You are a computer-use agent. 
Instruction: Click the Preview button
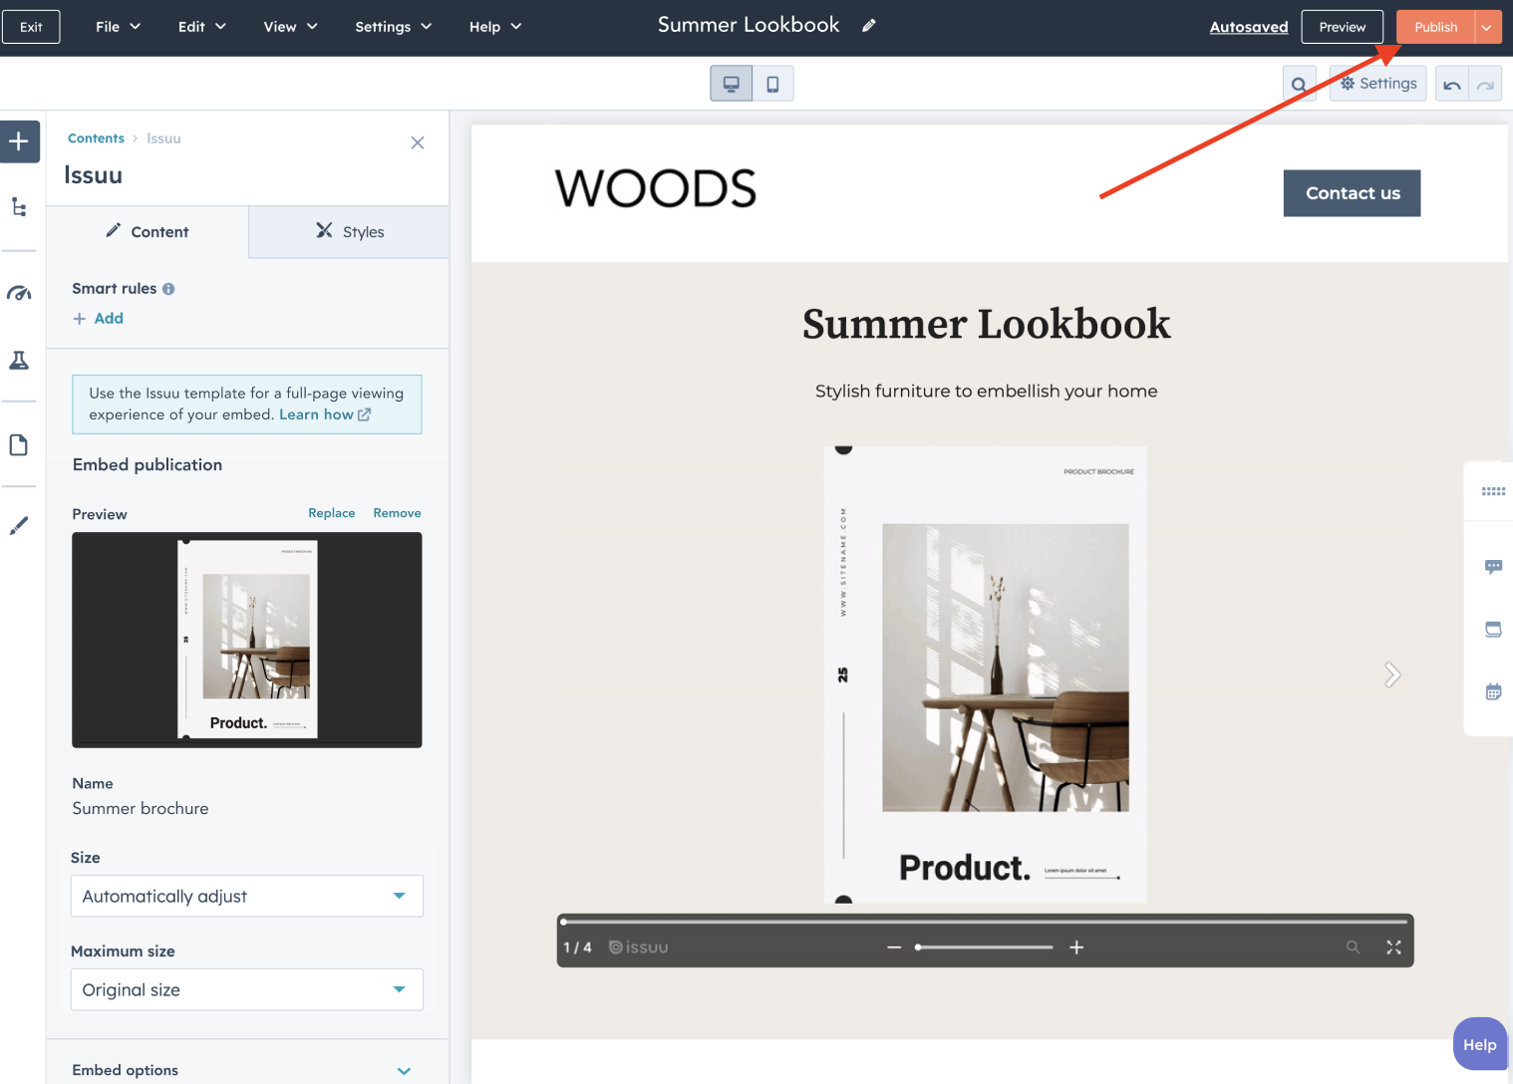pyautogui.click(x=1342, y=27)
